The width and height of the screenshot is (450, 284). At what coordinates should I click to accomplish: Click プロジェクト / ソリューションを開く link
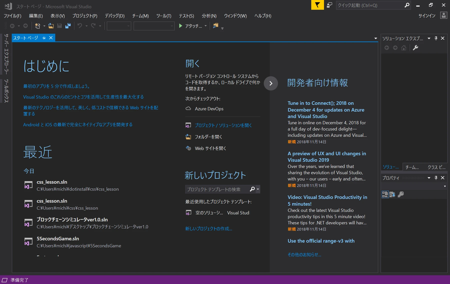click(223, 125)
